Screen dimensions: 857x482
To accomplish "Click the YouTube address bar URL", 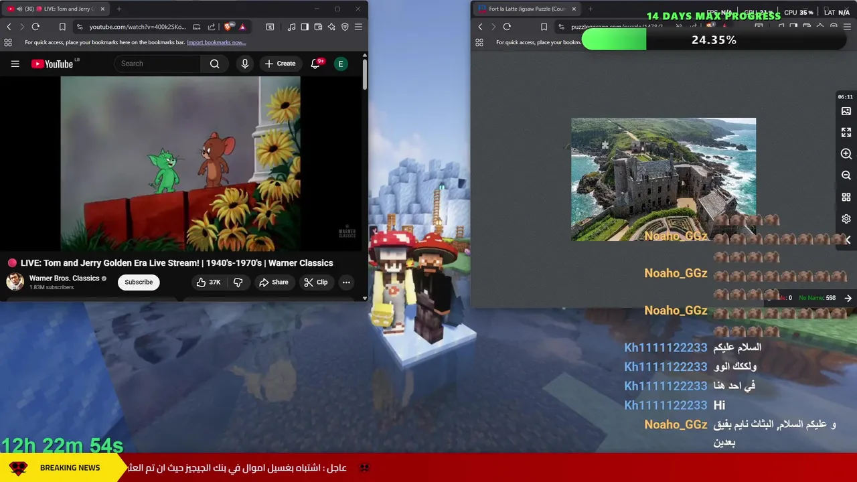I will [137, 27].
